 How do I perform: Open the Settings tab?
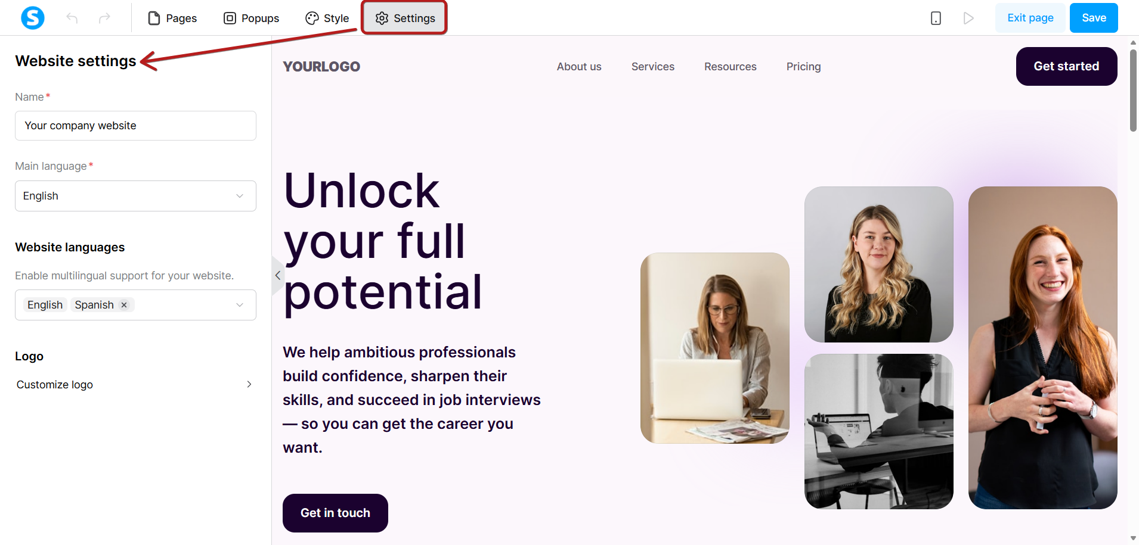[405, 18]
